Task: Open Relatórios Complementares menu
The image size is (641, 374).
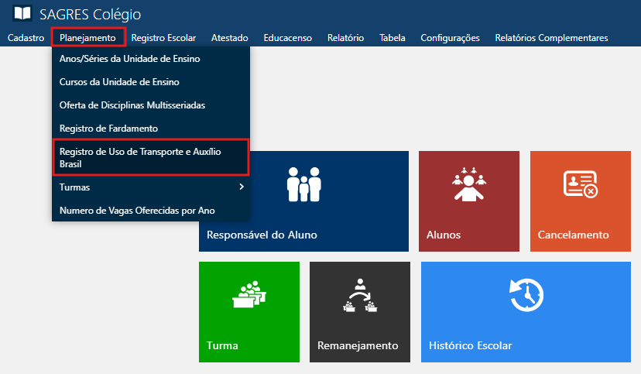Action: coord(550,38)
